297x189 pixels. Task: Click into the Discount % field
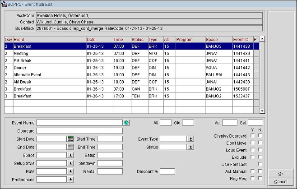pyautogui.click(x=167, y=171)
